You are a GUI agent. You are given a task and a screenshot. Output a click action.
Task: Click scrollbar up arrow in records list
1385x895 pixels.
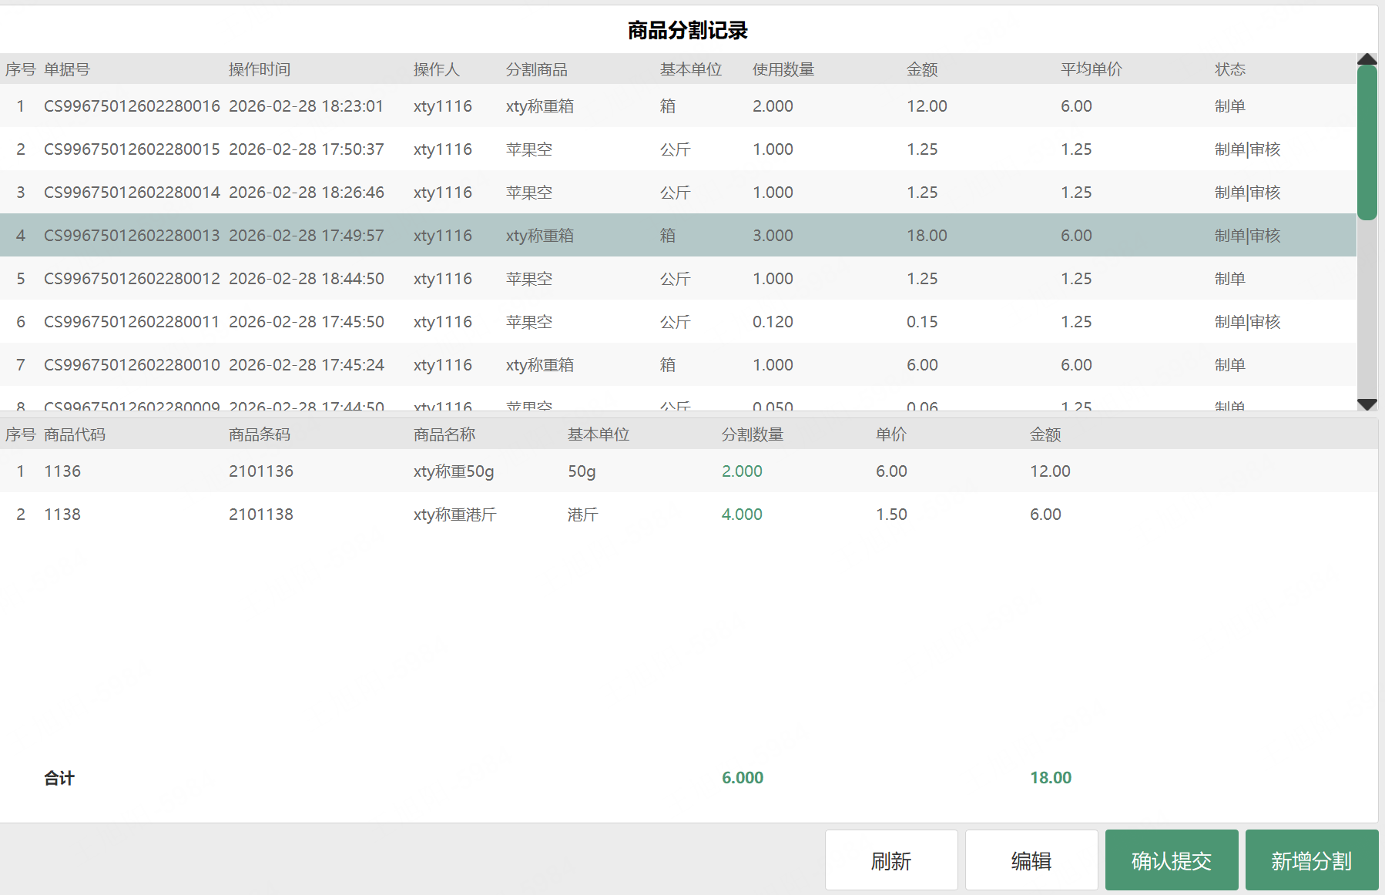(x=1367, y=59)
